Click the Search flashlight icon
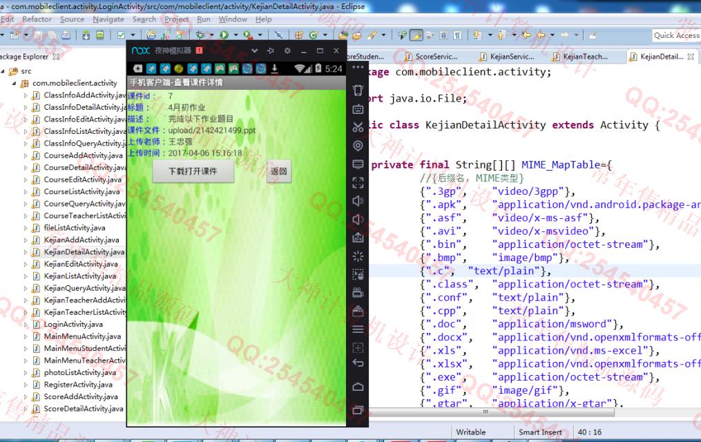Image resolution: width=701 pixels, height=442 pixels. [x=372, y=35]
